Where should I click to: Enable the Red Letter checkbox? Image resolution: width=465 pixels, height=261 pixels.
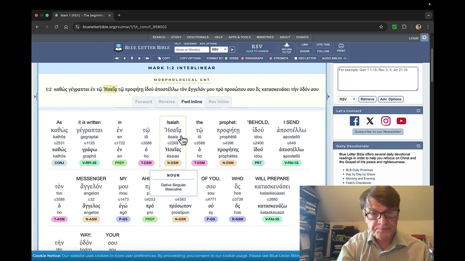click(x=296, y=58)
